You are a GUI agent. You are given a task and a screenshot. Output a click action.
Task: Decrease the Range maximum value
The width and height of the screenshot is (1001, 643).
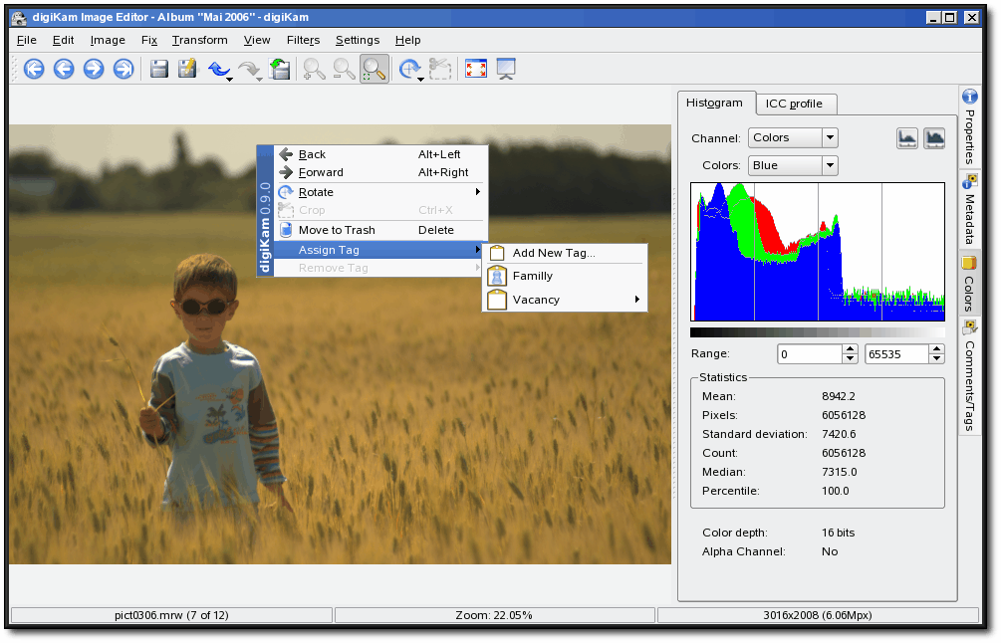936,358
